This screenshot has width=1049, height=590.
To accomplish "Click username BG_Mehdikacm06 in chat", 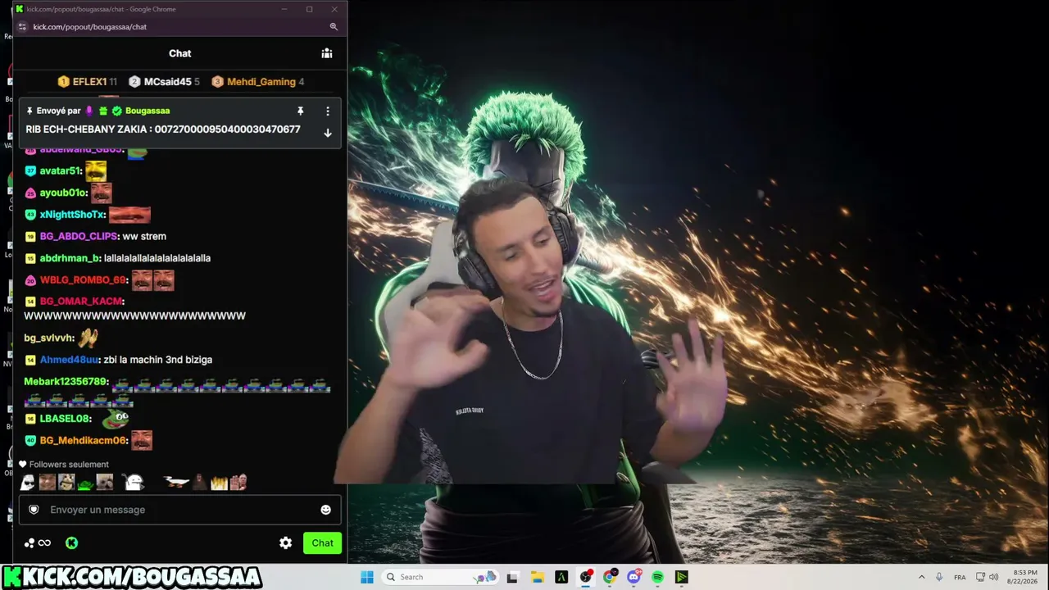I will coord(84,441).
